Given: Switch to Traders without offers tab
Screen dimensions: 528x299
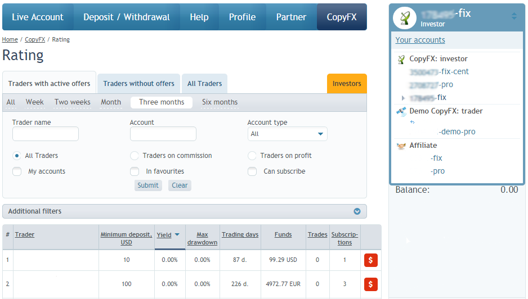Looking at the screenshot, I should [138, 83].
